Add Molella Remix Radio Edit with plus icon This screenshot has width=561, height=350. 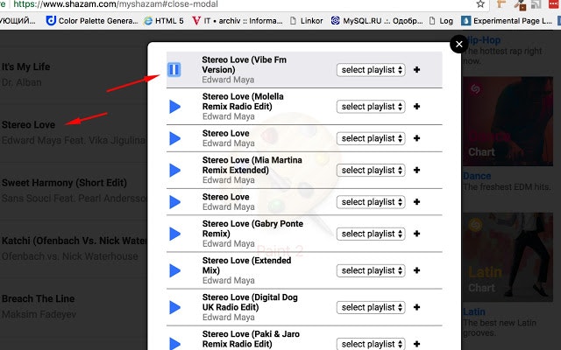[x=416, y=107]
